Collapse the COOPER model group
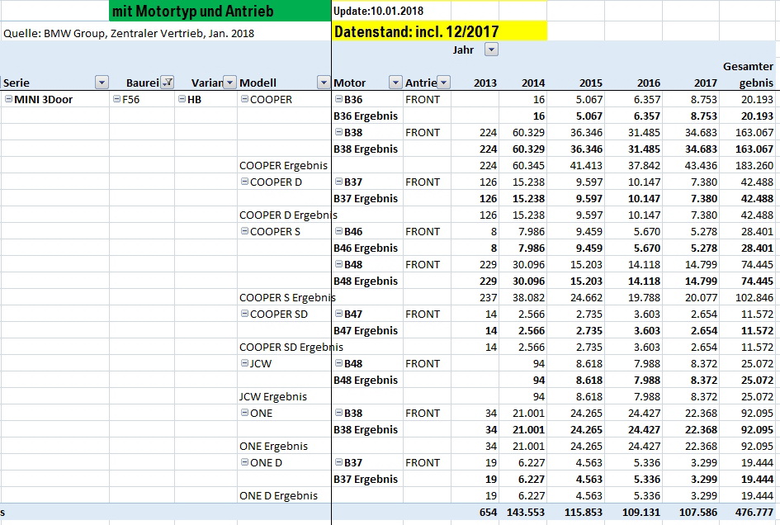Image resolution: width=780 pixels, height=525 pixels. 245,99
